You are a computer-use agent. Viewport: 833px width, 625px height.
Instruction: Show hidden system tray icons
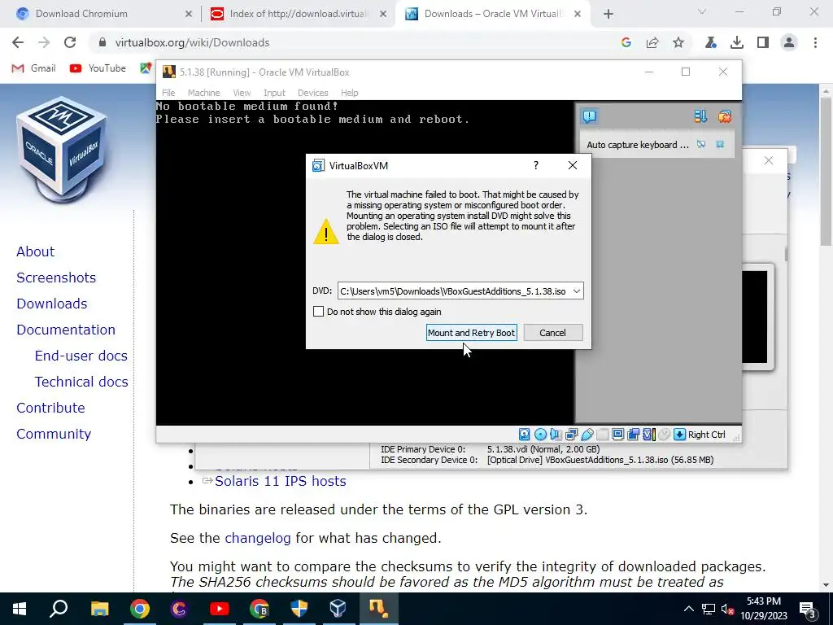pyautogui.click(x=688, y=609)
